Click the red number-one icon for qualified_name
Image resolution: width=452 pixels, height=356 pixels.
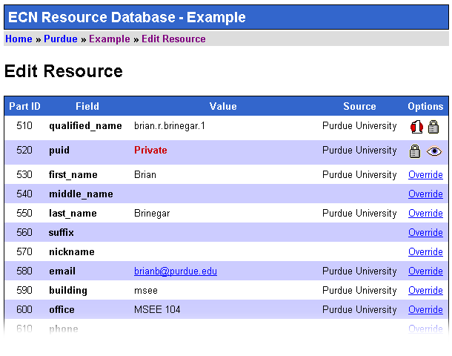point(416,126)
